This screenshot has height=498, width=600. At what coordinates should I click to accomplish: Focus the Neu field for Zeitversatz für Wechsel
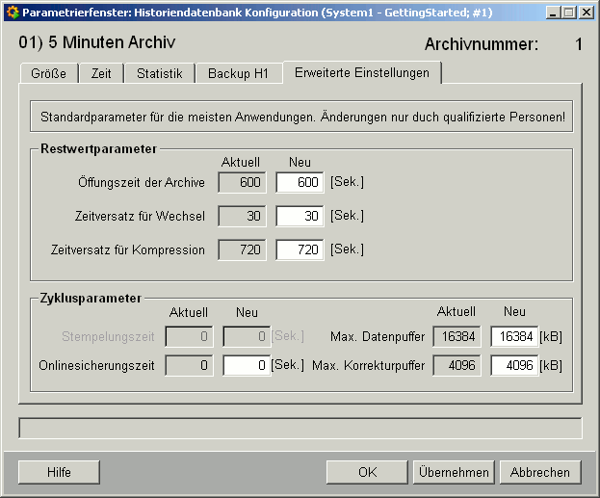[300, 217]
